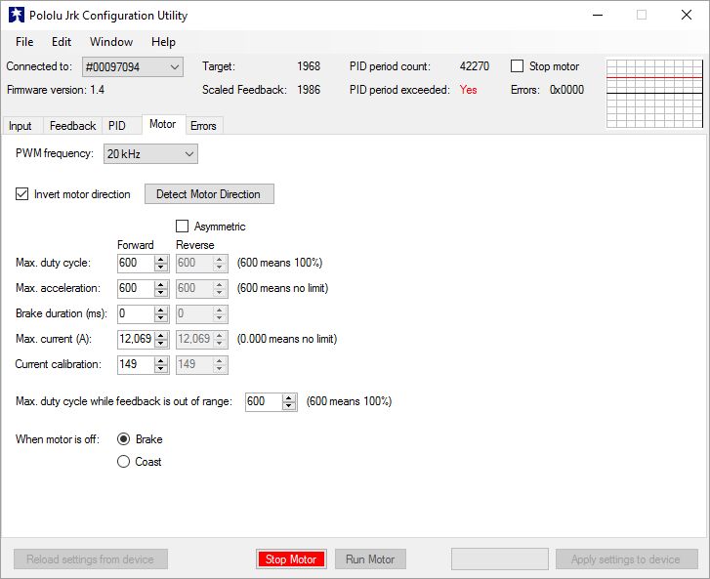Click the Pololu app icon in title bar
Screen dimensions: 710x579
point(15,16)
